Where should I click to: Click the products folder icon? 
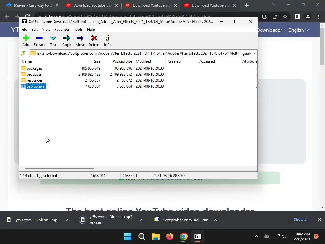pyautogui.click(x=23, y=74)
